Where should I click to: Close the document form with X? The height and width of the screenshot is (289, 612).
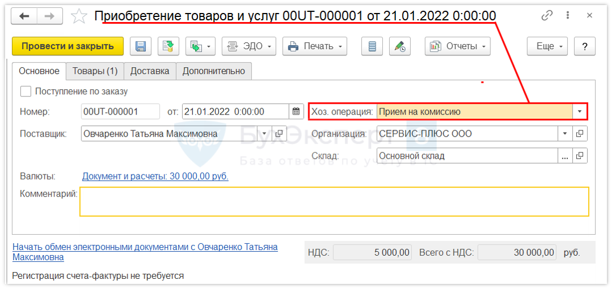[x=589, y=16]
